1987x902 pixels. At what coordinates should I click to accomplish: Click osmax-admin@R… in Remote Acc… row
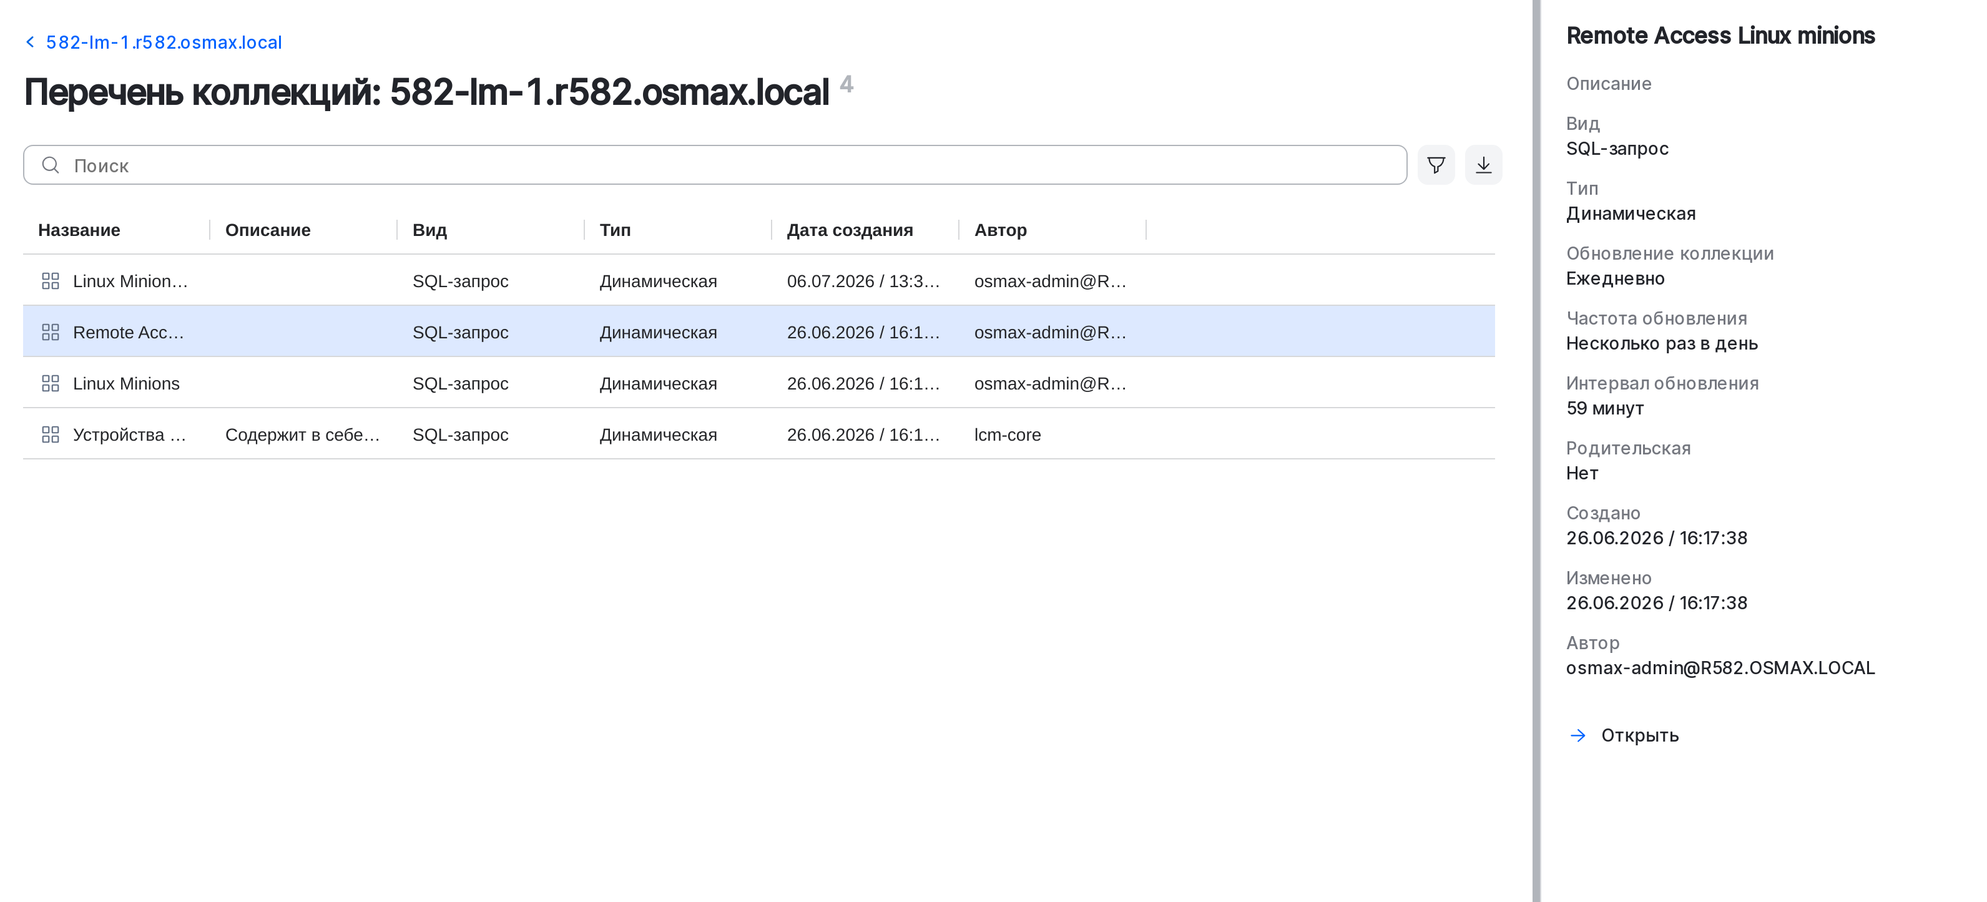[1050, 332]
